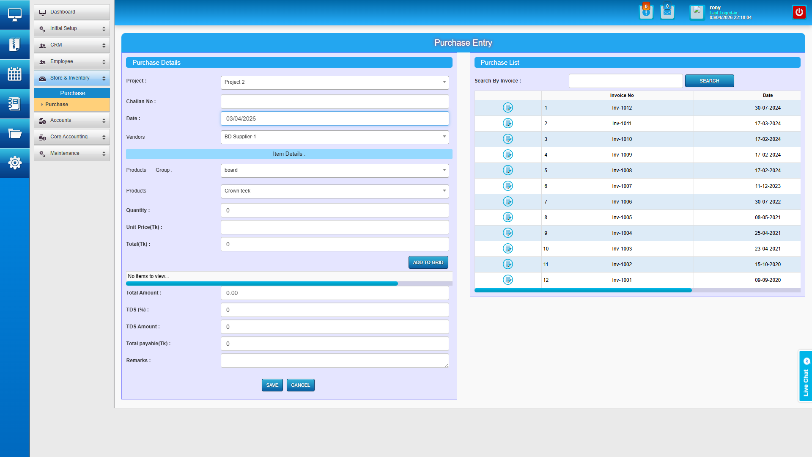Image resolution: width=812 pixels, height=457 pixels.
Task: Select the Purchase submenu item
Action: tap(57, 105)
